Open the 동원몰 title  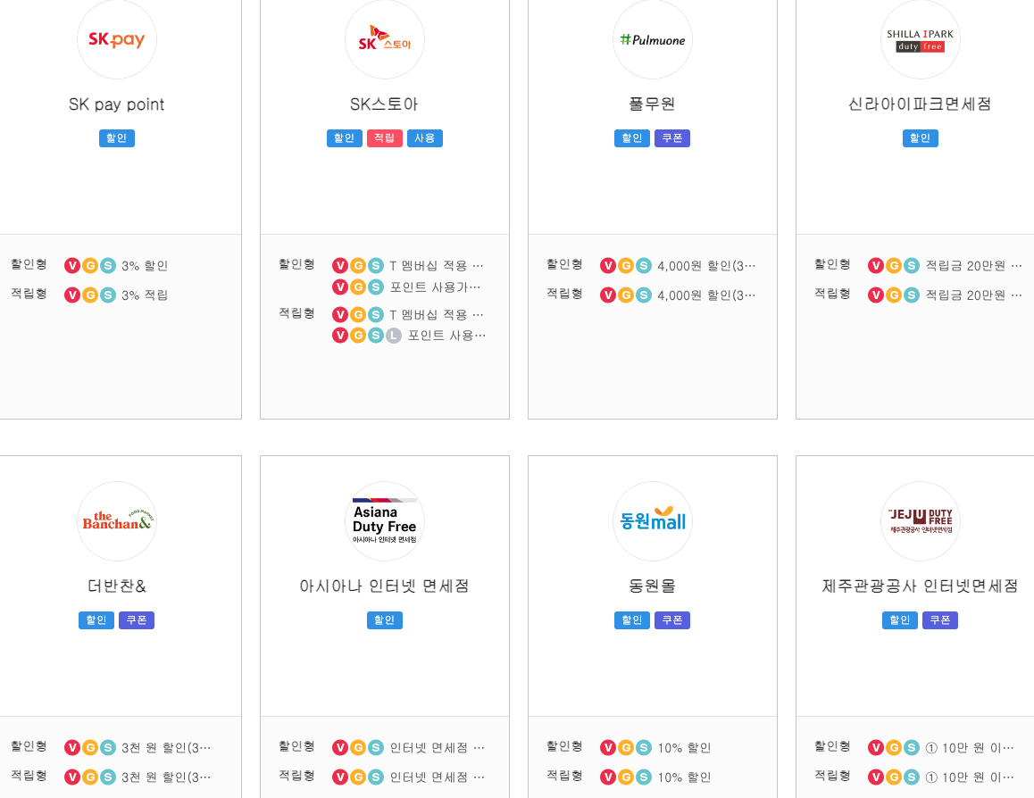coord(652,586)
